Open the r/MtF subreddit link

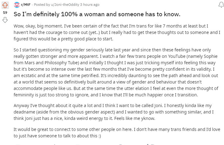(26, 5)
